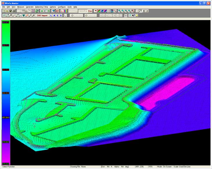Click the Drawing toolbar button
This screenshot has width=212, height=169.
[x=73, y=11]
